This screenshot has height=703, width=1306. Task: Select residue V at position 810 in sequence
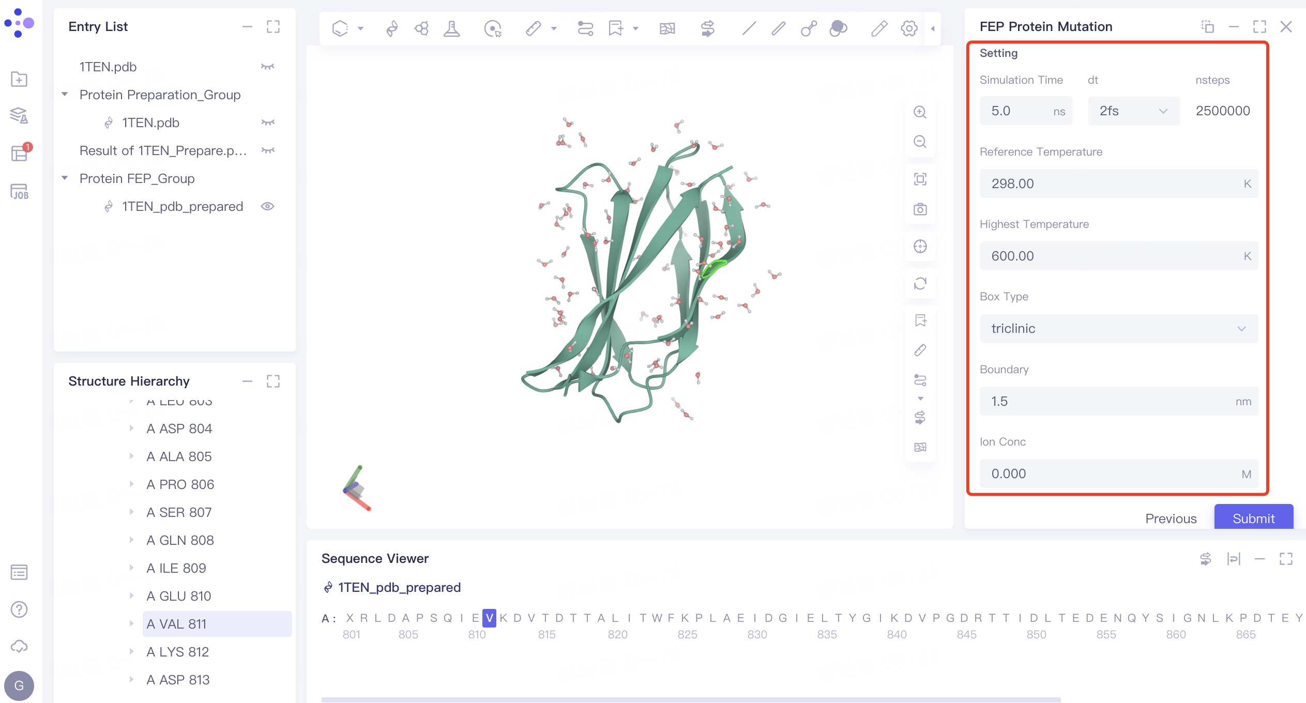click(489, 617)
